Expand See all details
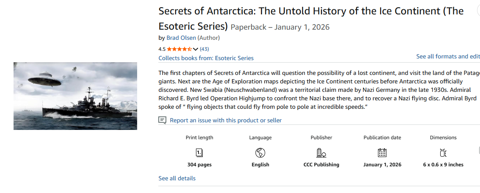Viewport: 480px width, 193px height. 177,178
